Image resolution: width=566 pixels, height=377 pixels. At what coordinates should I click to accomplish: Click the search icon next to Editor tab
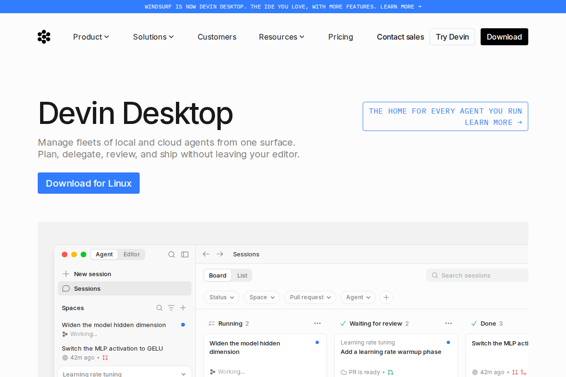(172, 254)
